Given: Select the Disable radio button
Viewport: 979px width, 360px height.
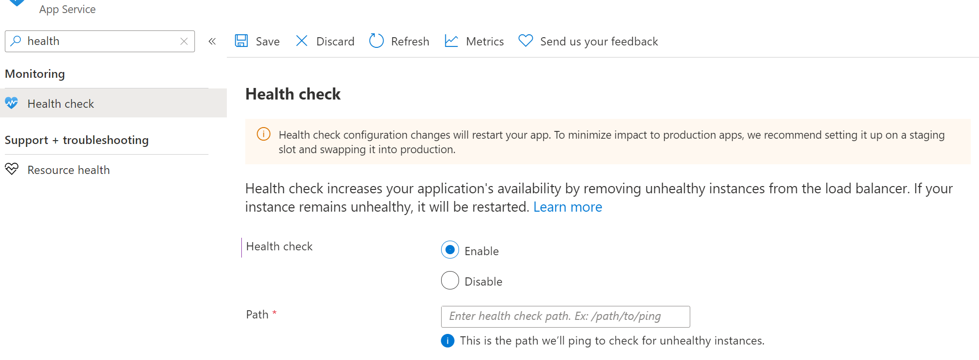Looking at the screenshot, I should pyautogui.click(x=450, y=280).
